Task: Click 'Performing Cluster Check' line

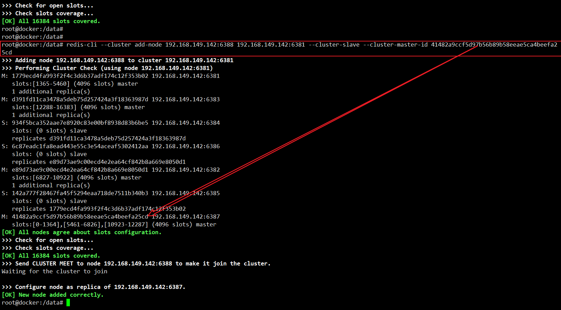Action: [x=107, y=68]
